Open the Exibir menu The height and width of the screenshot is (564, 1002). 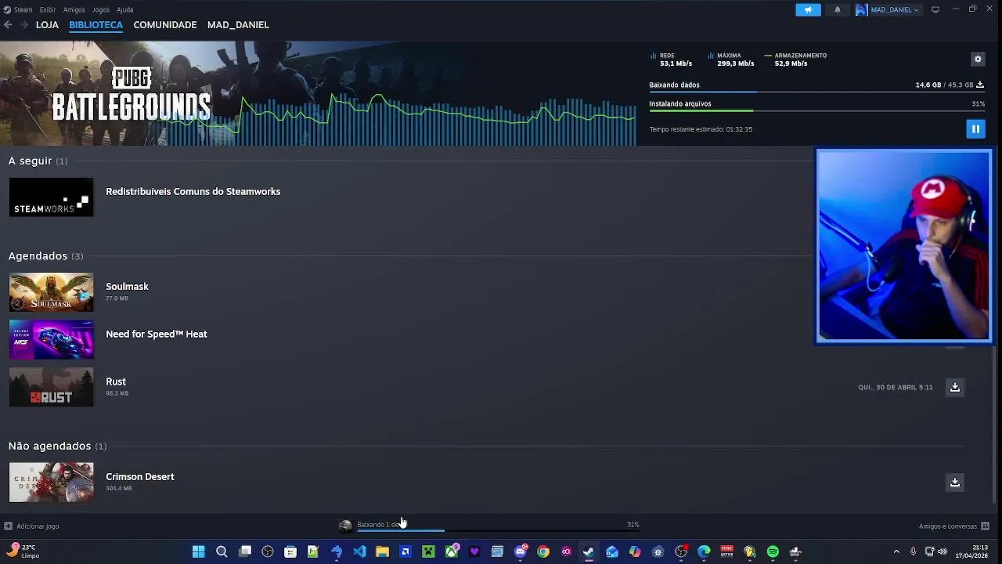pos(48,9)
